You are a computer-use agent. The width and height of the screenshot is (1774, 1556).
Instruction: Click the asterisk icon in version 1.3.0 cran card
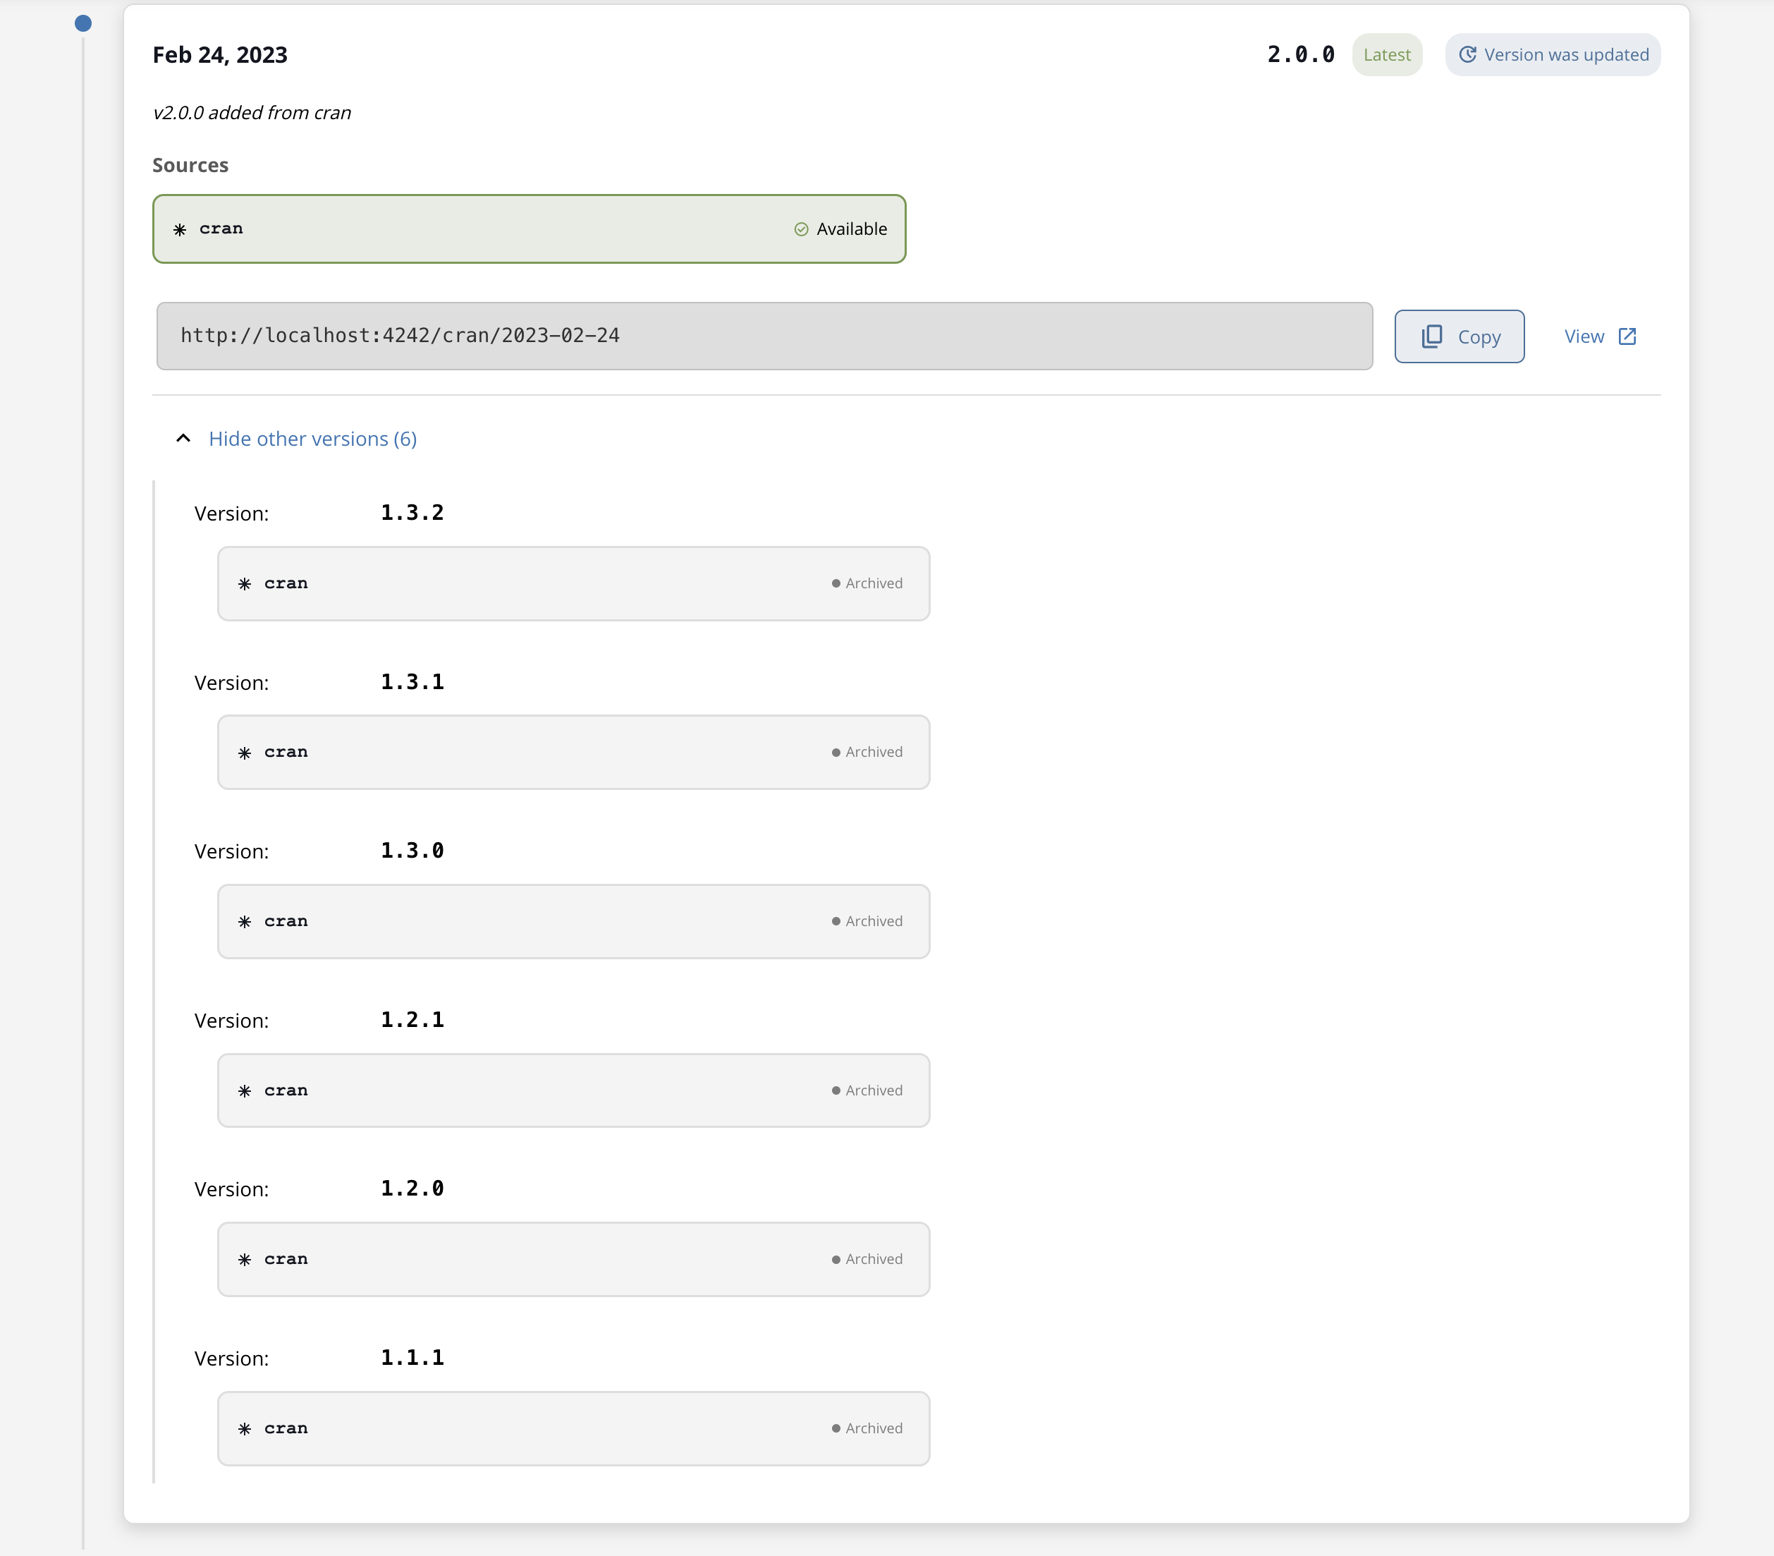[245, 922]
